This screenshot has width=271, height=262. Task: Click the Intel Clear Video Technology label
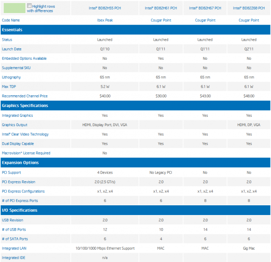[25, 134]
